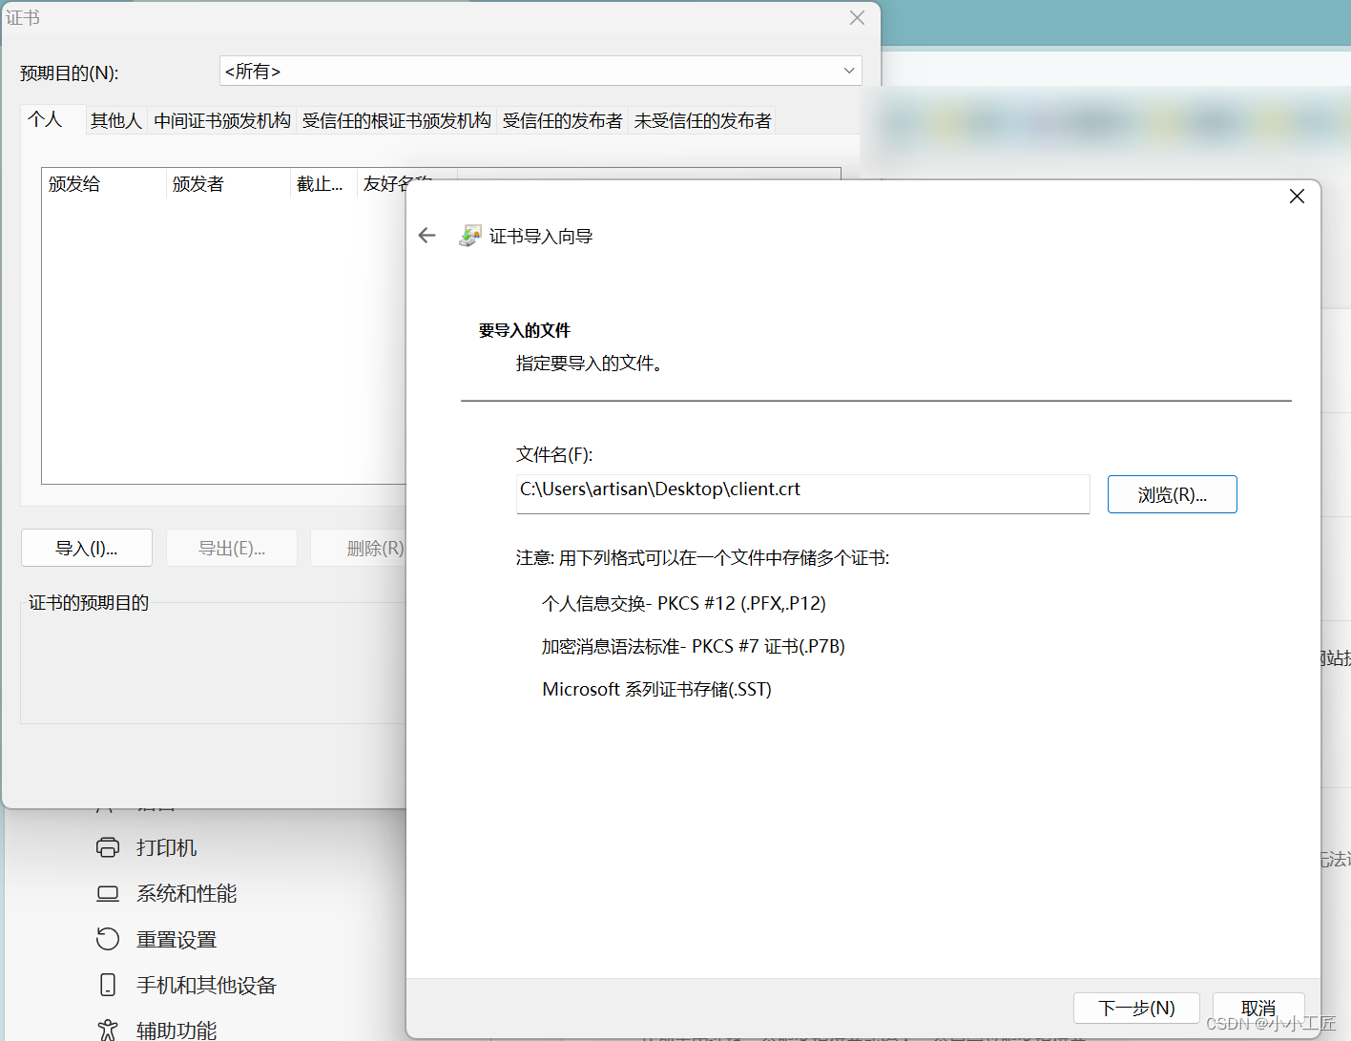Screen dimensions: 1351x1041
Task: Click 下一步(N) to continue the wizard
Action: 1136,1008
